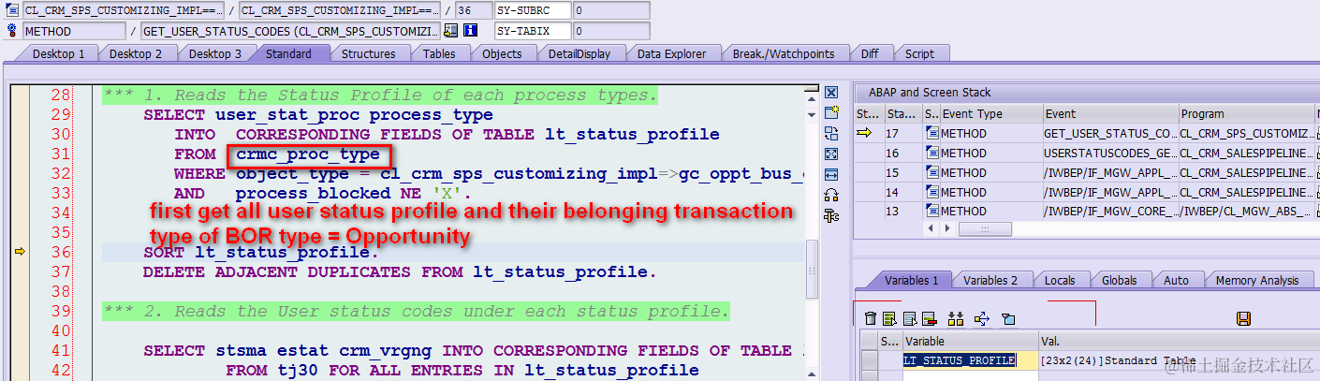Open the Script tab
This screenshot has height=381, width=1320.
point(919,54)
